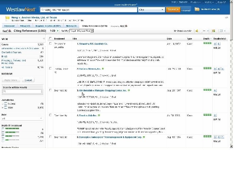Image resolution: width=245 pixels, height=184 pixels.
Task: Open the Sort By dropdown
Action: pos(81,31)
